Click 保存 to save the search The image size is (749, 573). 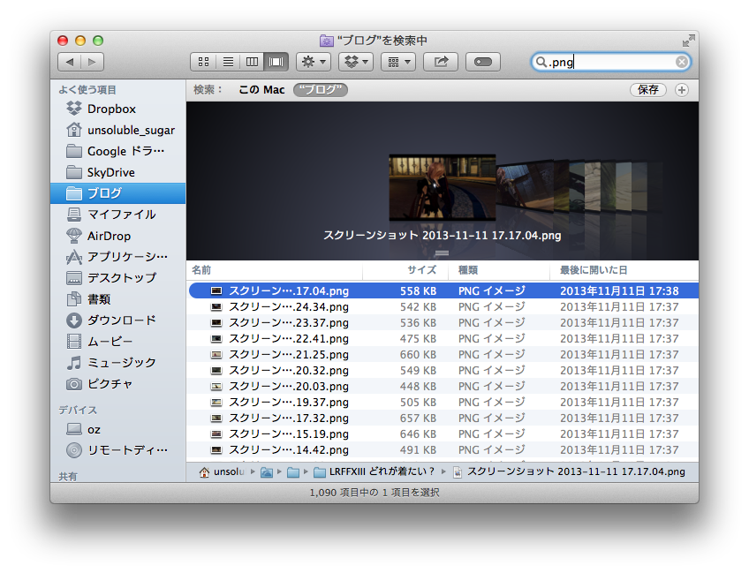point(648,89)
